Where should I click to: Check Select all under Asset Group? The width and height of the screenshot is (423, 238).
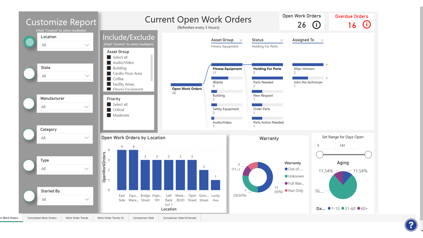(x=109, y=57)
